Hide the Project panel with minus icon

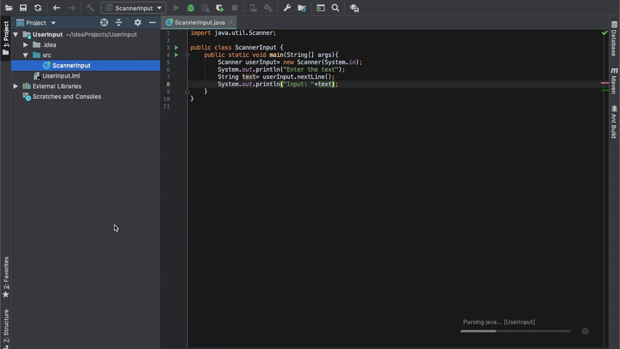pos(152,23)
